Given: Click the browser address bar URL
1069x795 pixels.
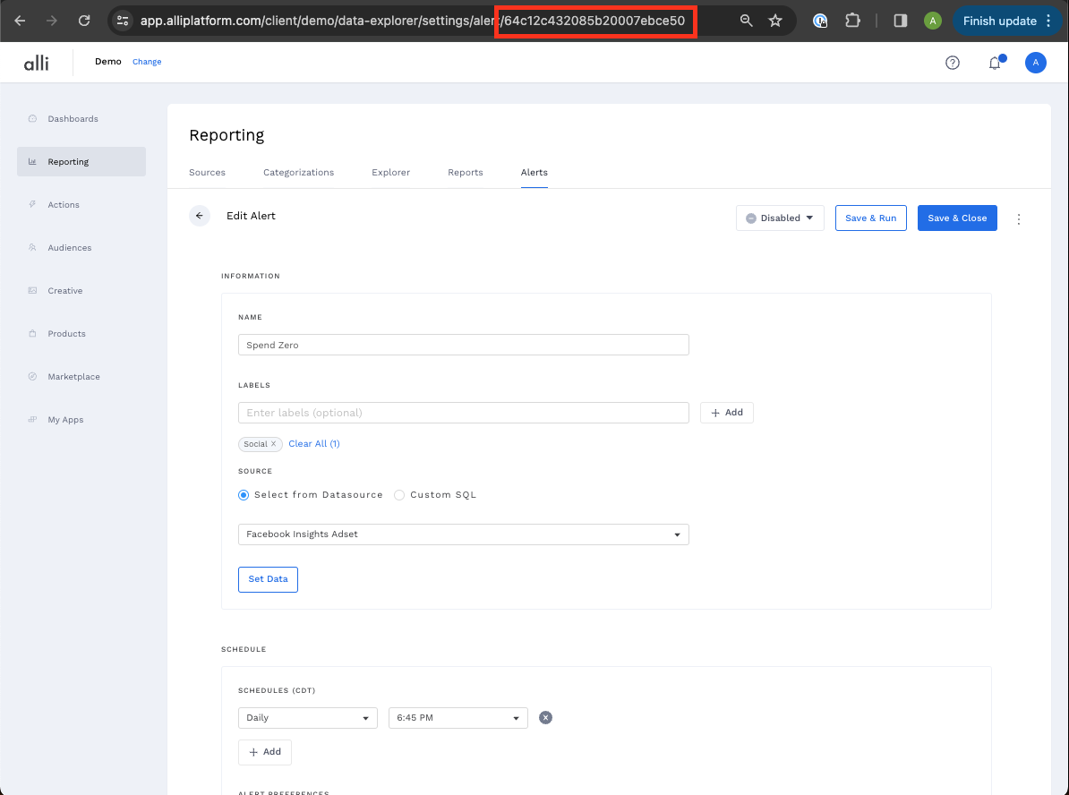Looking at the screenshot, I should [x=413, y=21].
